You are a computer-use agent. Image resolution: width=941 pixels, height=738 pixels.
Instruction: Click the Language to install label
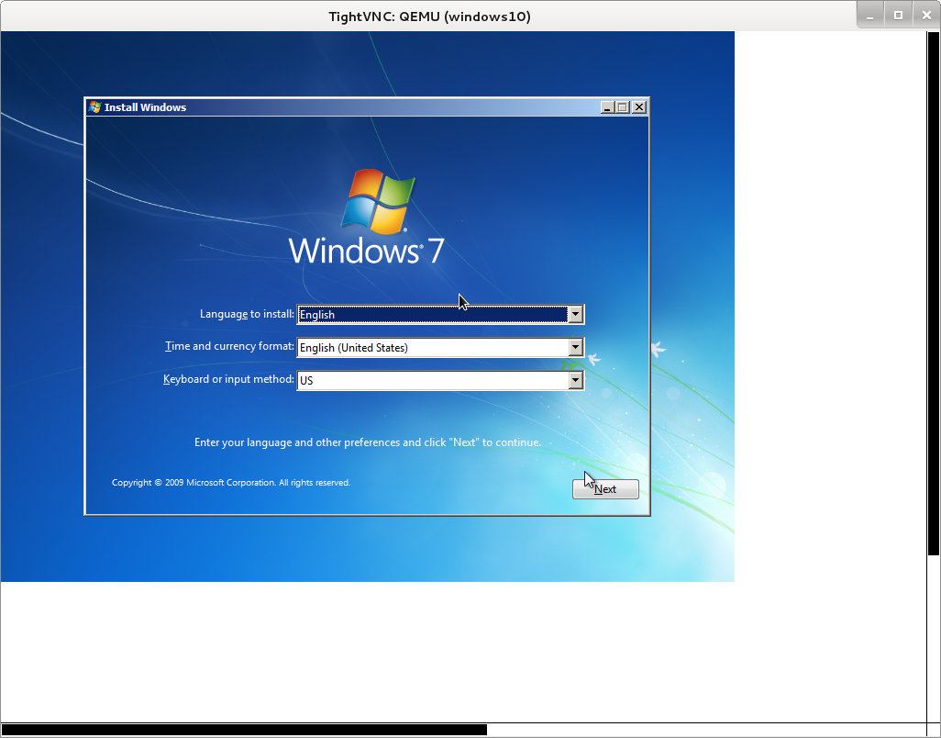pos(247,314)
